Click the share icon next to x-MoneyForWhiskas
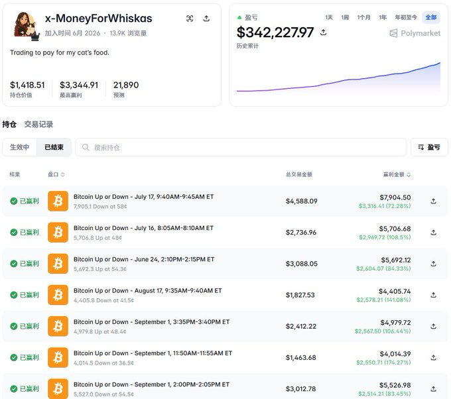This screenshot has width=451, height=399. (x=206, y=19)
